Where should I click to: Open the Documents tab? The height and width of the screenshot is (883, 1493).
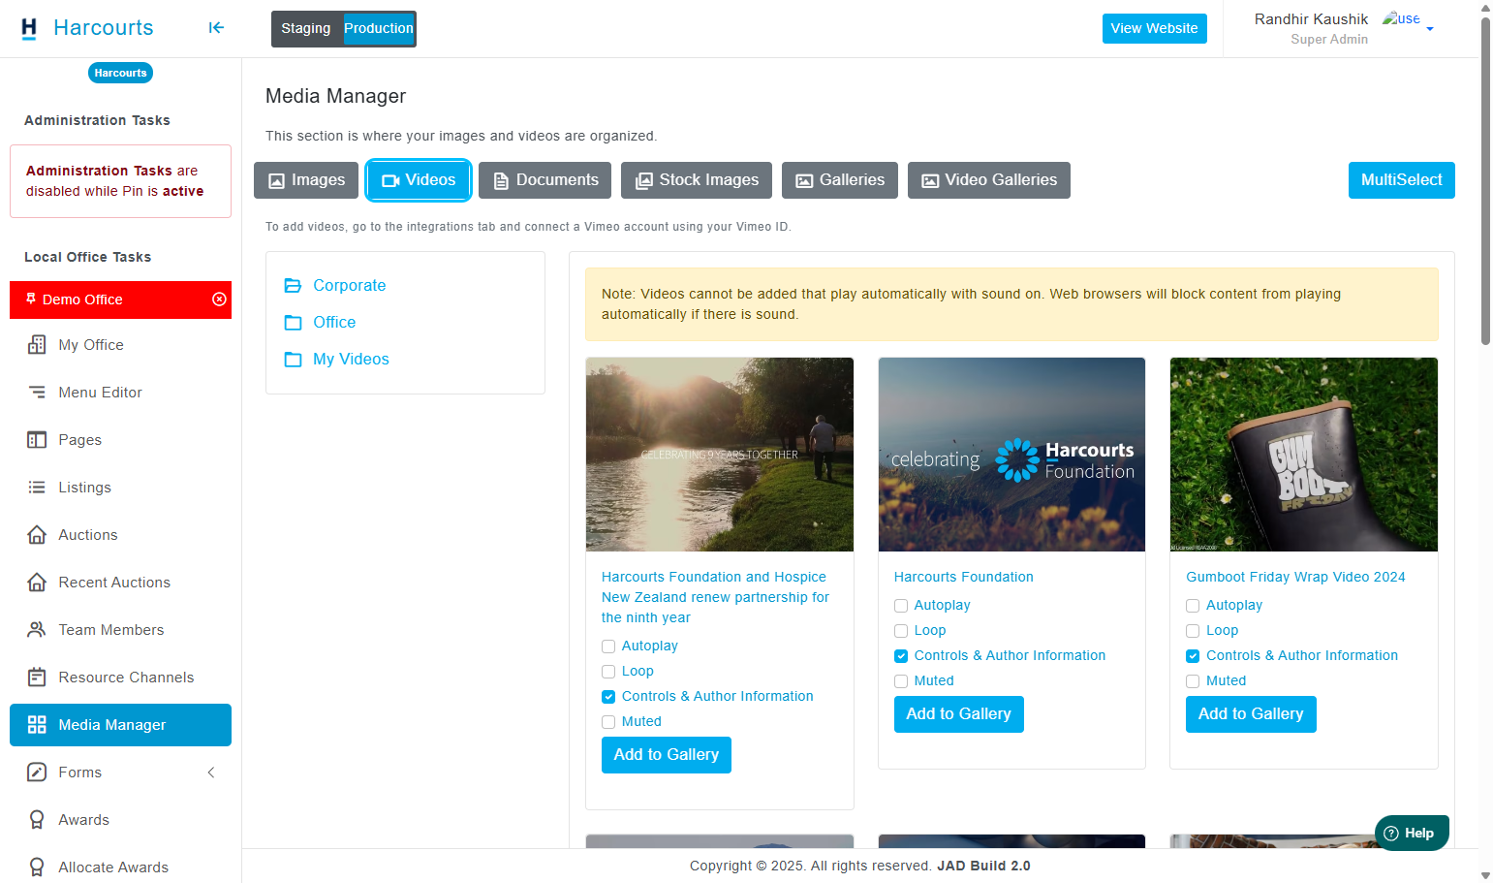tap(544, 180)
